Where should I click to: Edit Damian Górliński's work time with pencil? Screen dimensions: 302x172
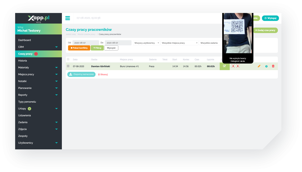(x=259, y=66)
